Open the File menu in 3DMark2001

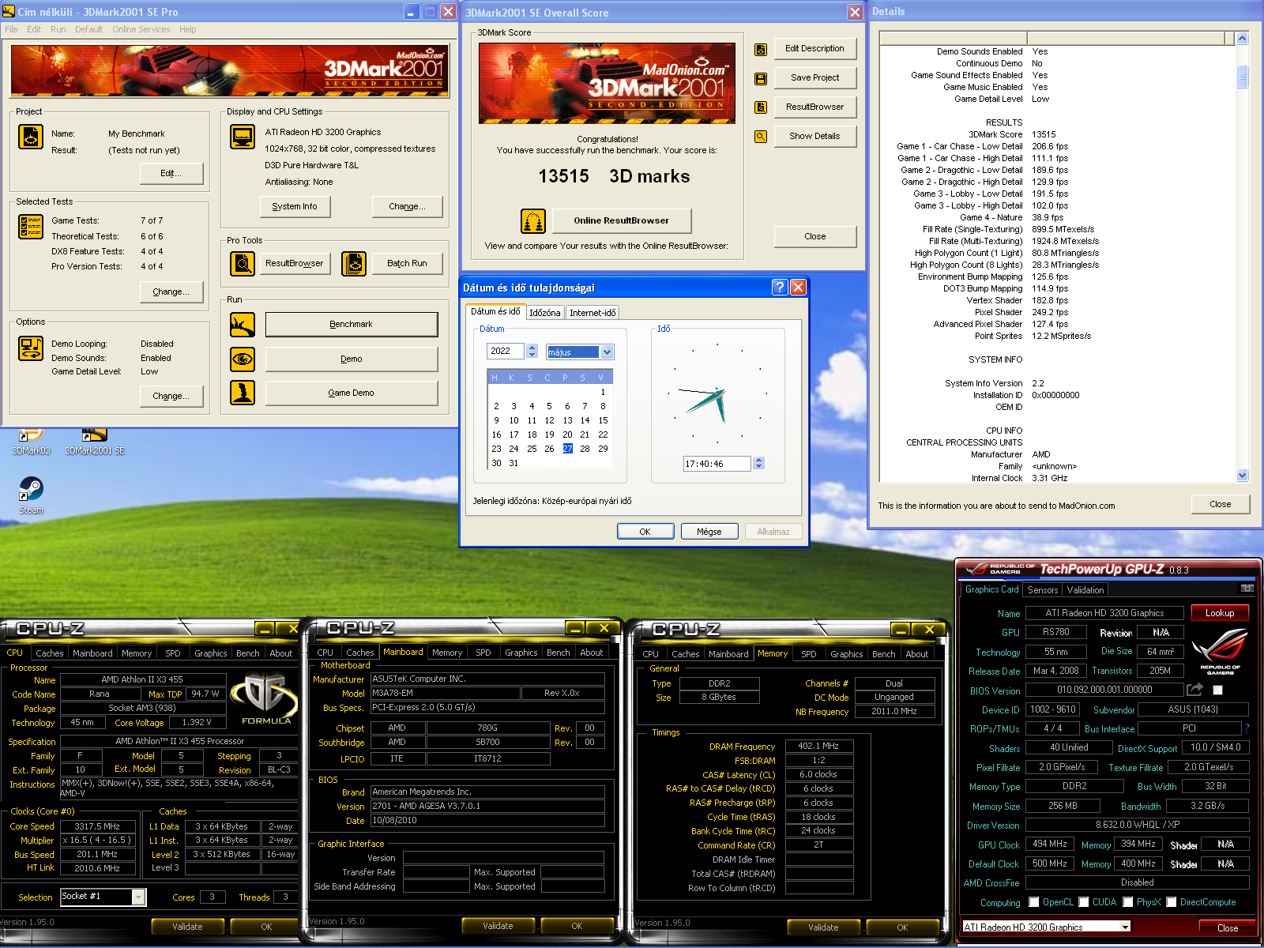pyautogui.click(x=11, y=29)
